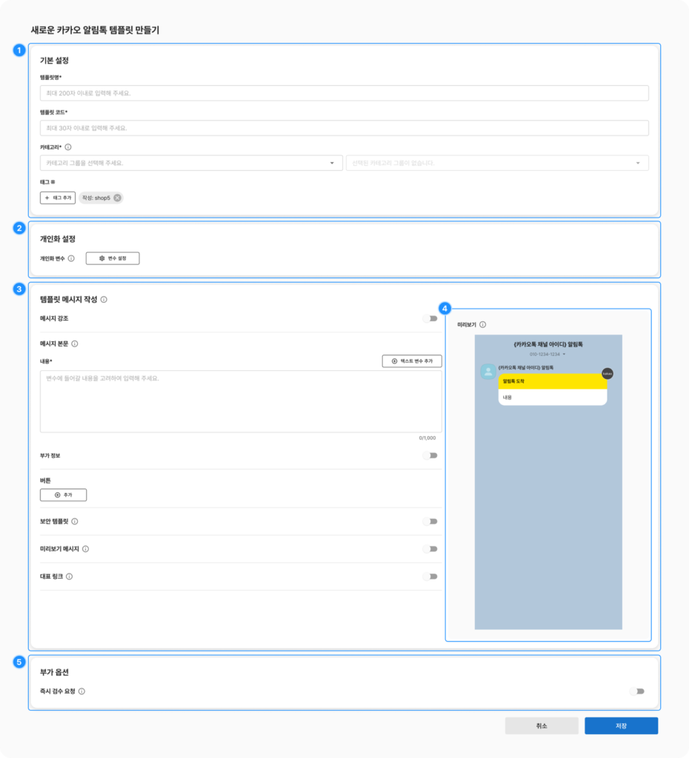The height and width of the screenshot is (758, 689).
Task: Click the 텍스트 변수 추가 button
Action: click(412, 361)
